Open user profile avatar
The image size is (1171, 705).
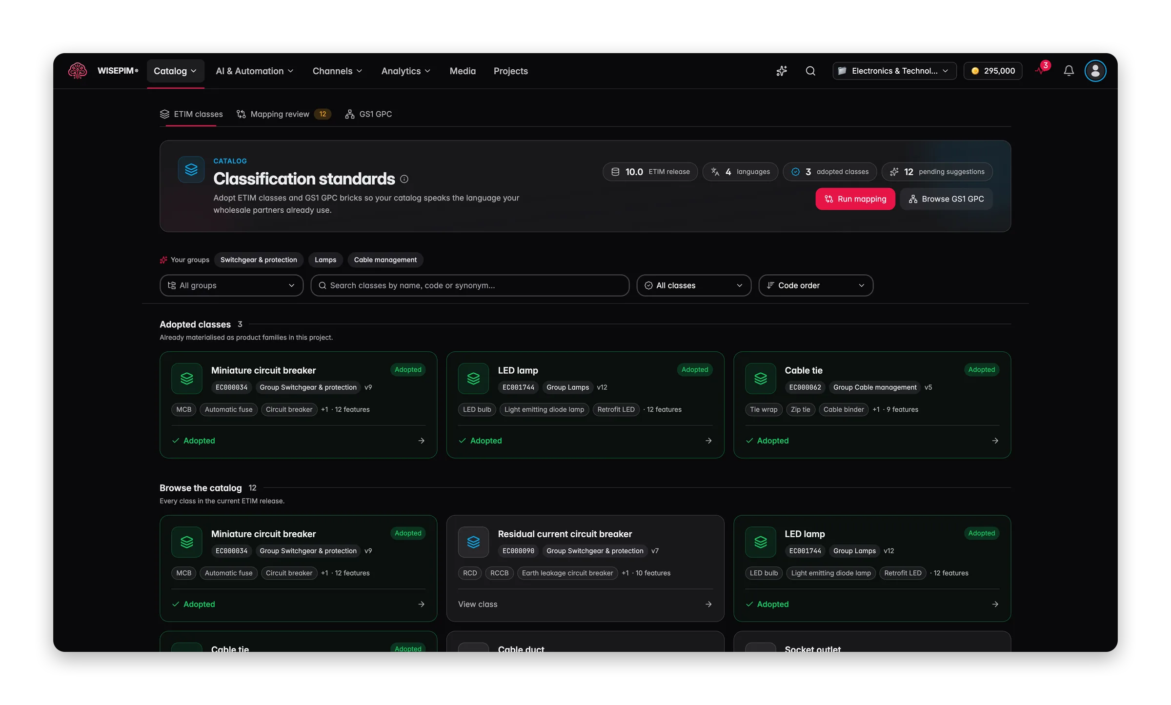[x=1095, y=71]
